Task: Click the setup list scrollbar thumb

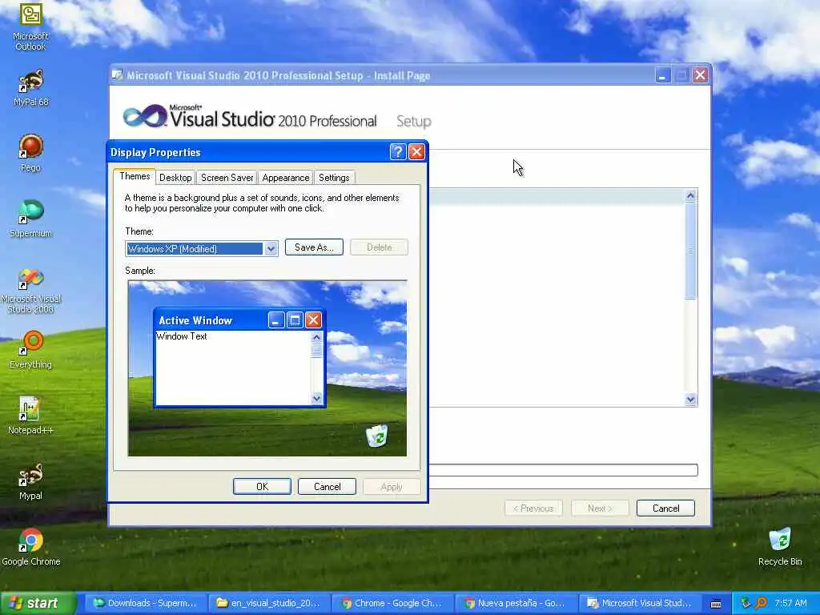Action: [690, 251]
